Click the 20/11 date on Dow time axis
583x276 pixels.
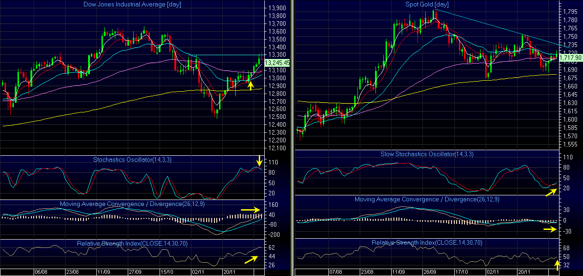[229, 272]
